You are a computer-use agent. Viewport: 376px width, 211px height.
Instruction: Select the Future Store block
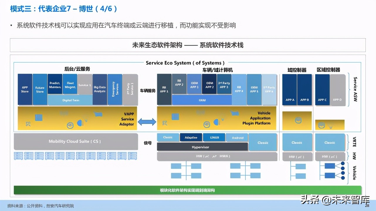40,89
